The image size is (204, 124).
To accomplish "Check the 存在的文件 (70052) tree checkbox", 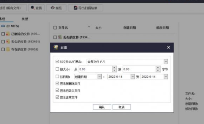I will 3,49.
